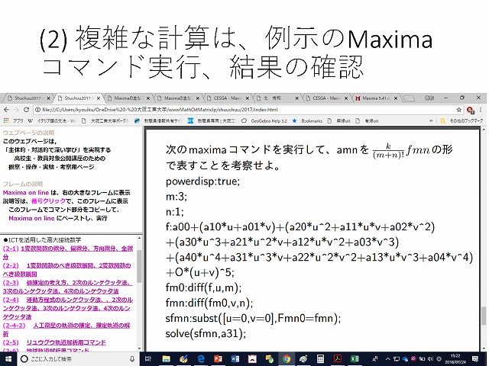Open the star Bookmarks shortcut
Viewport: 489px width, 366px height.
coord(307,120)
